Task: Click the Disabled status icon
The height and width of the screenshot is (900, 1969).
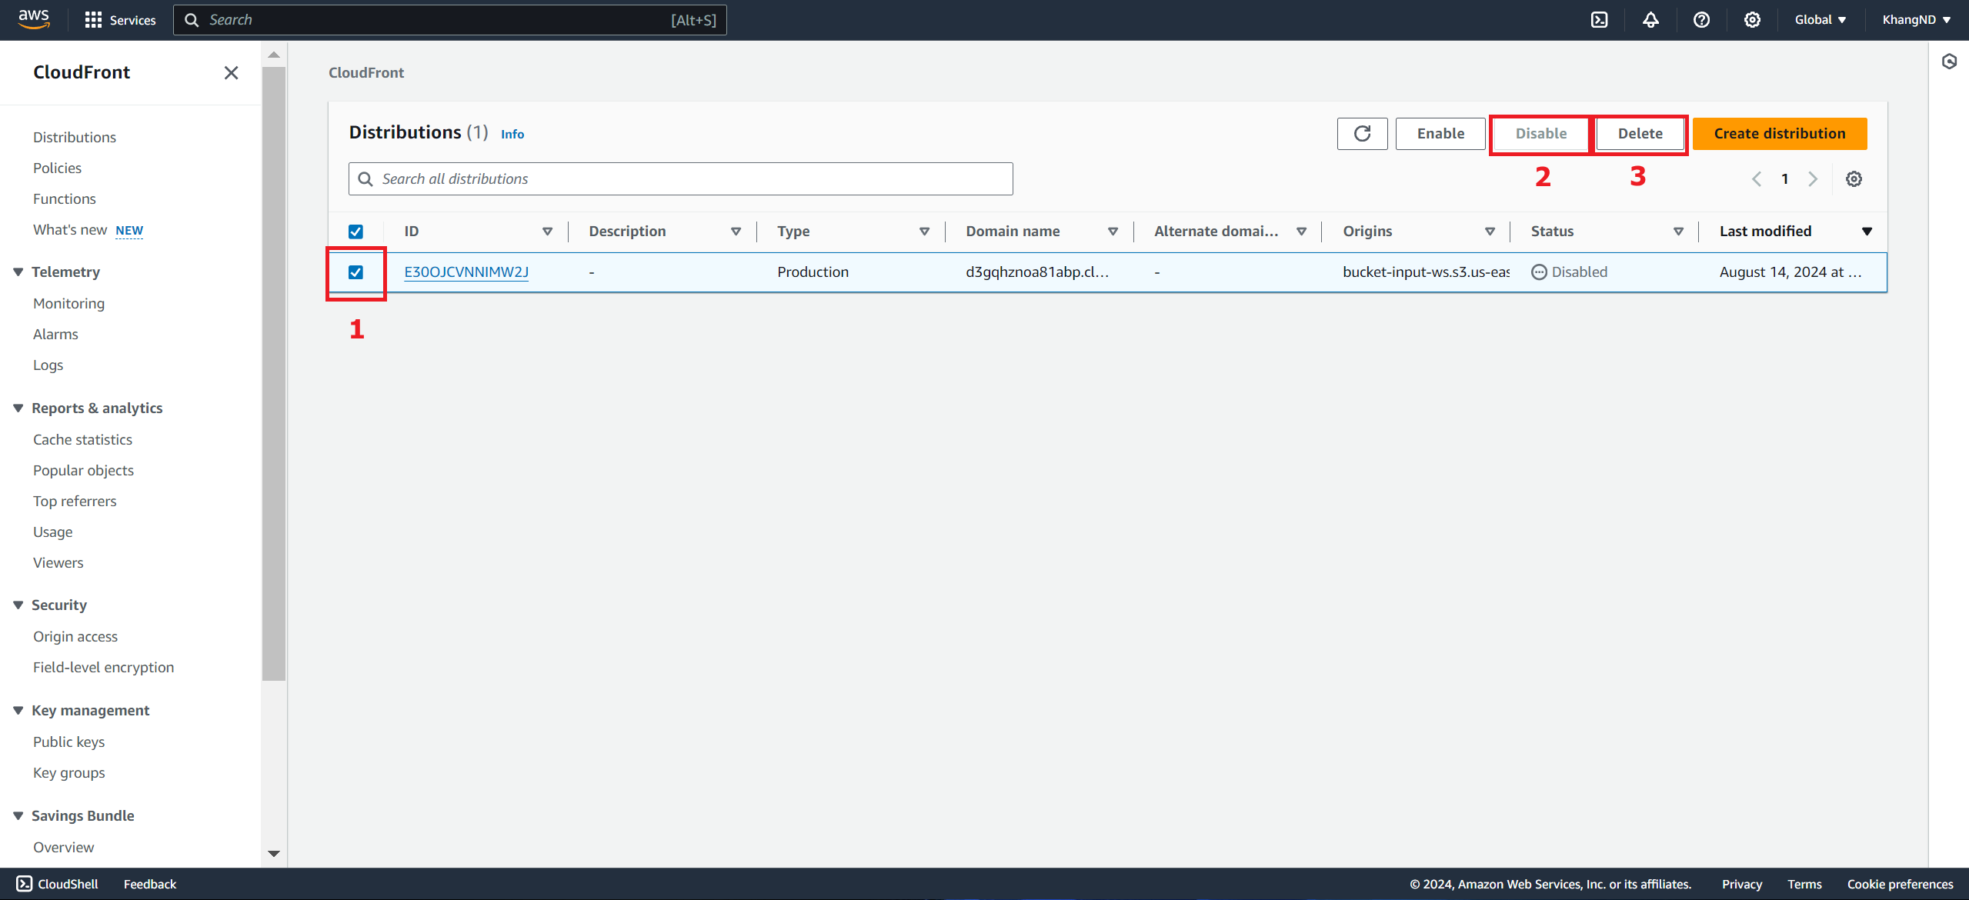Action: tap(1539, 272)
